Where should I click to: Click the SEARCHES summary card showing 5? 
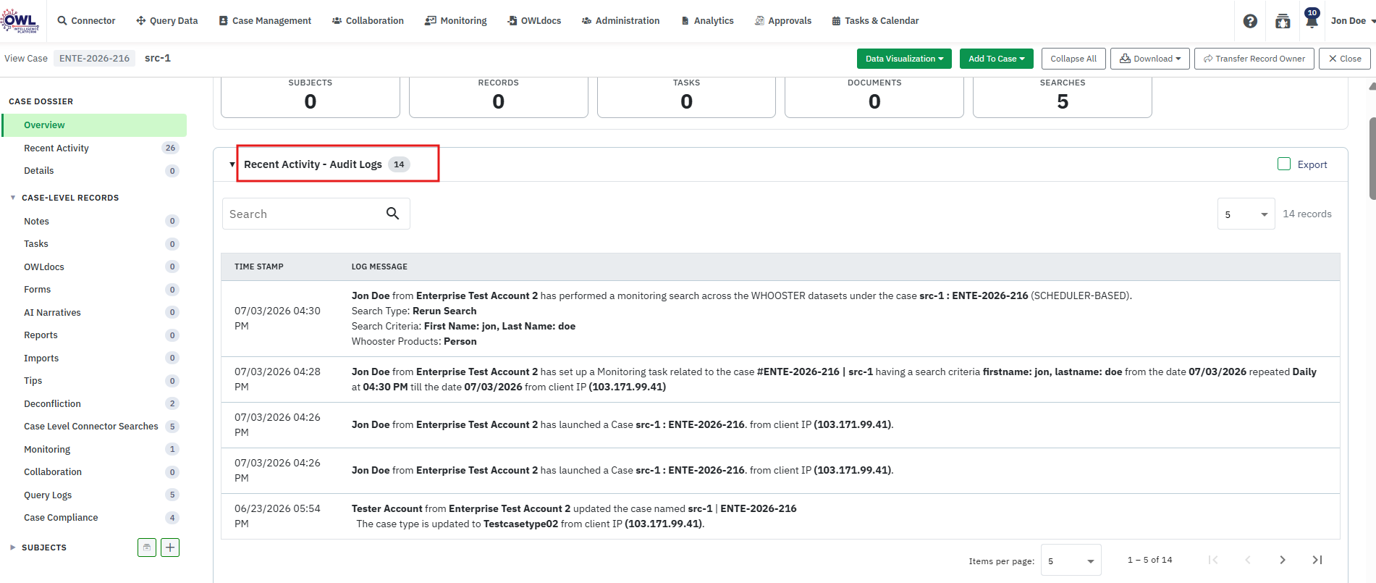tap(1063, 96)
